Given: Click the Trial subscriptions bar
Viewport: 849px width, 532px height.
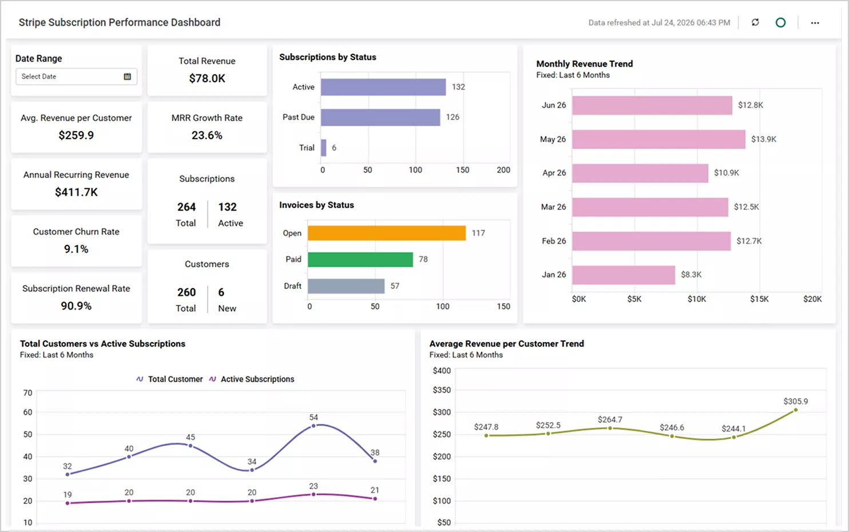Looking at the screenshot, I should coord(324,148).
